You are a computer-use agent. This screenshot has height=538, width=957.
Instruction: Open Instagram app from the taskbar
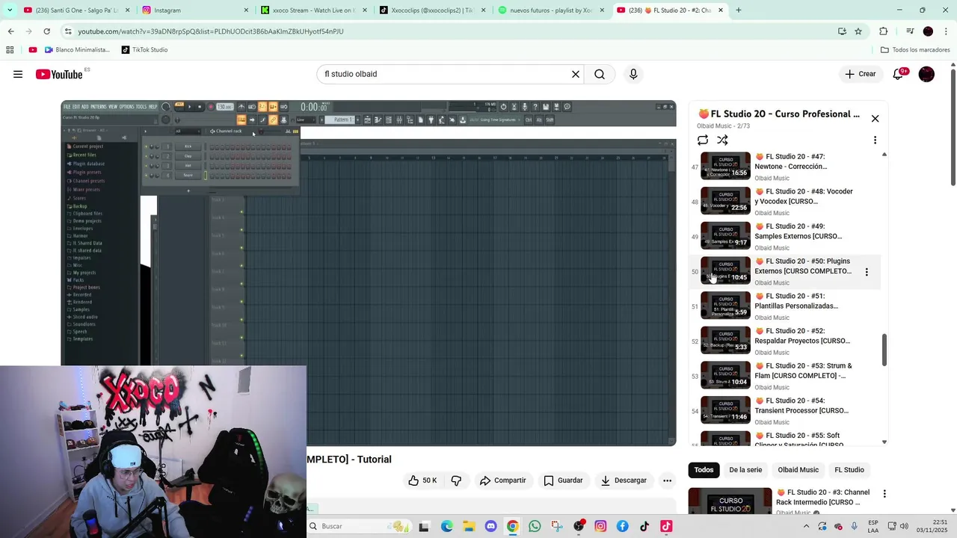(600, 526)
